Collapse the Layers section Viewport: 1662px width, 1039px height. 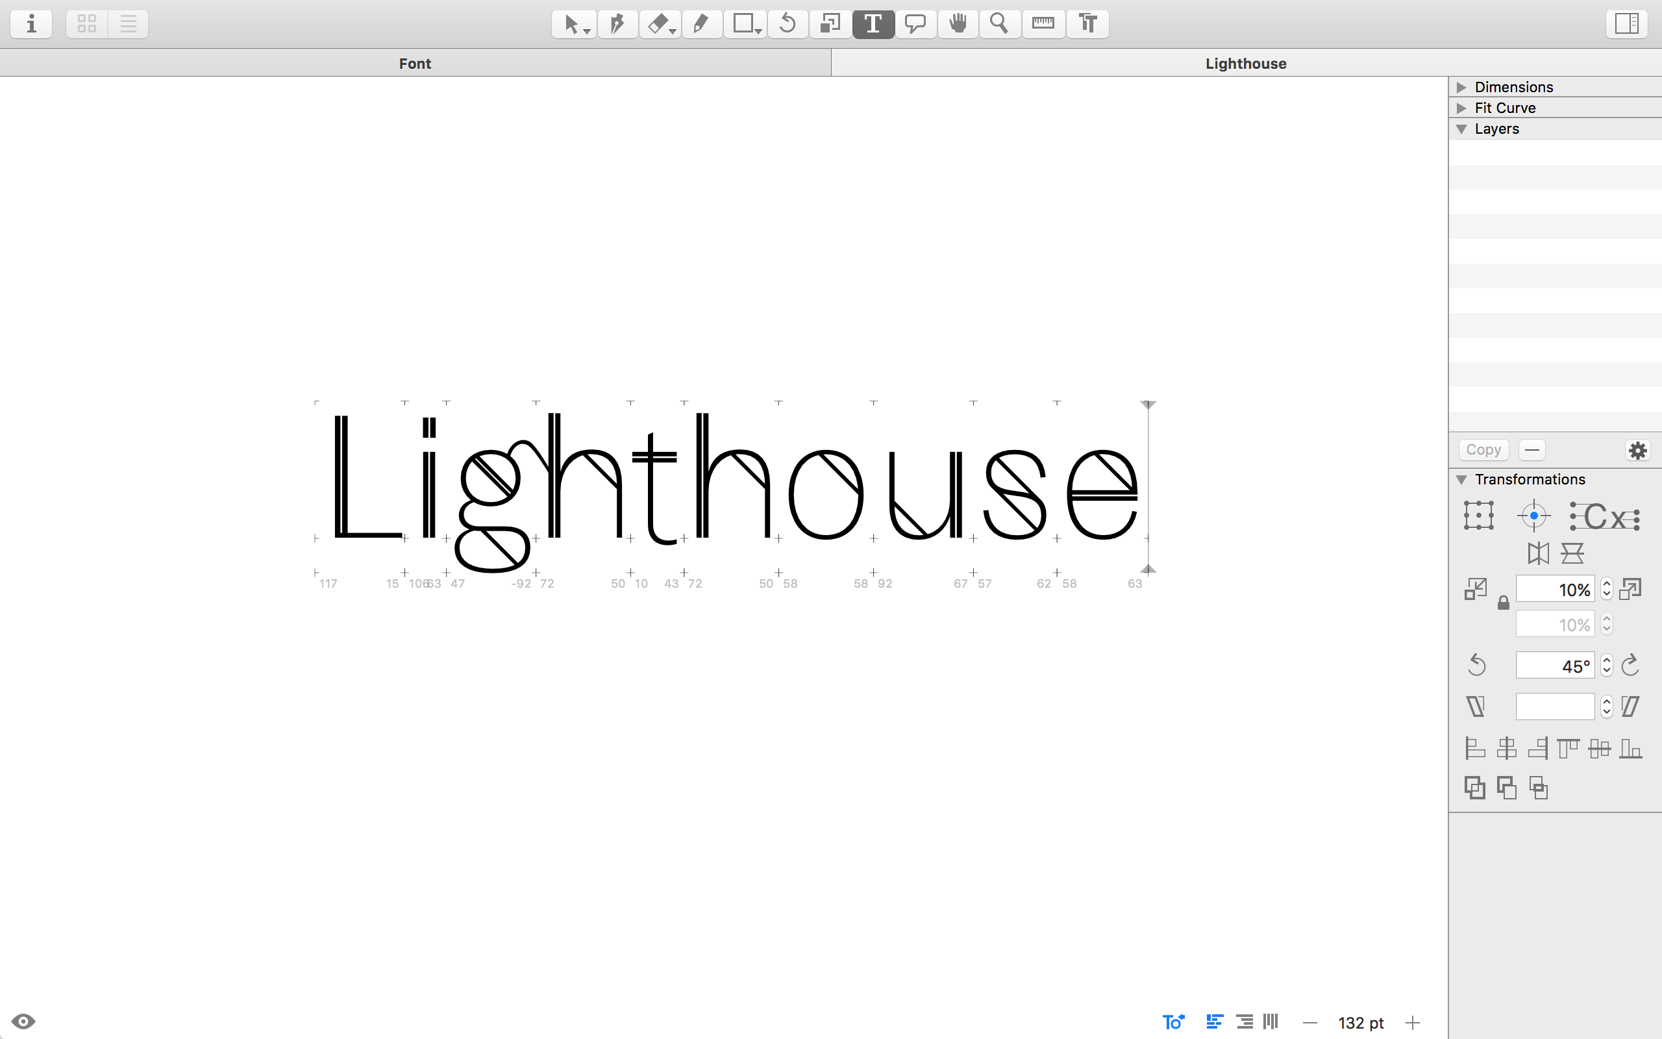tap(1461, 129)
